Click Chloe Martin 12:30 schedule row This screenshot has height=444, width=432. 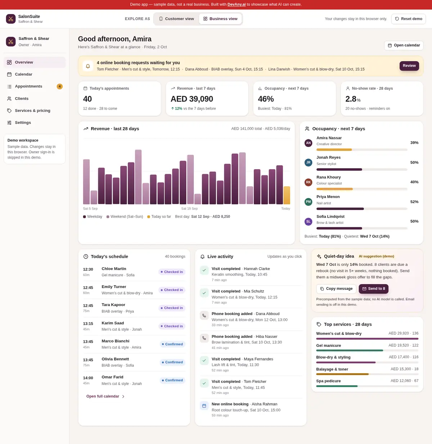[x=134, y=272]
